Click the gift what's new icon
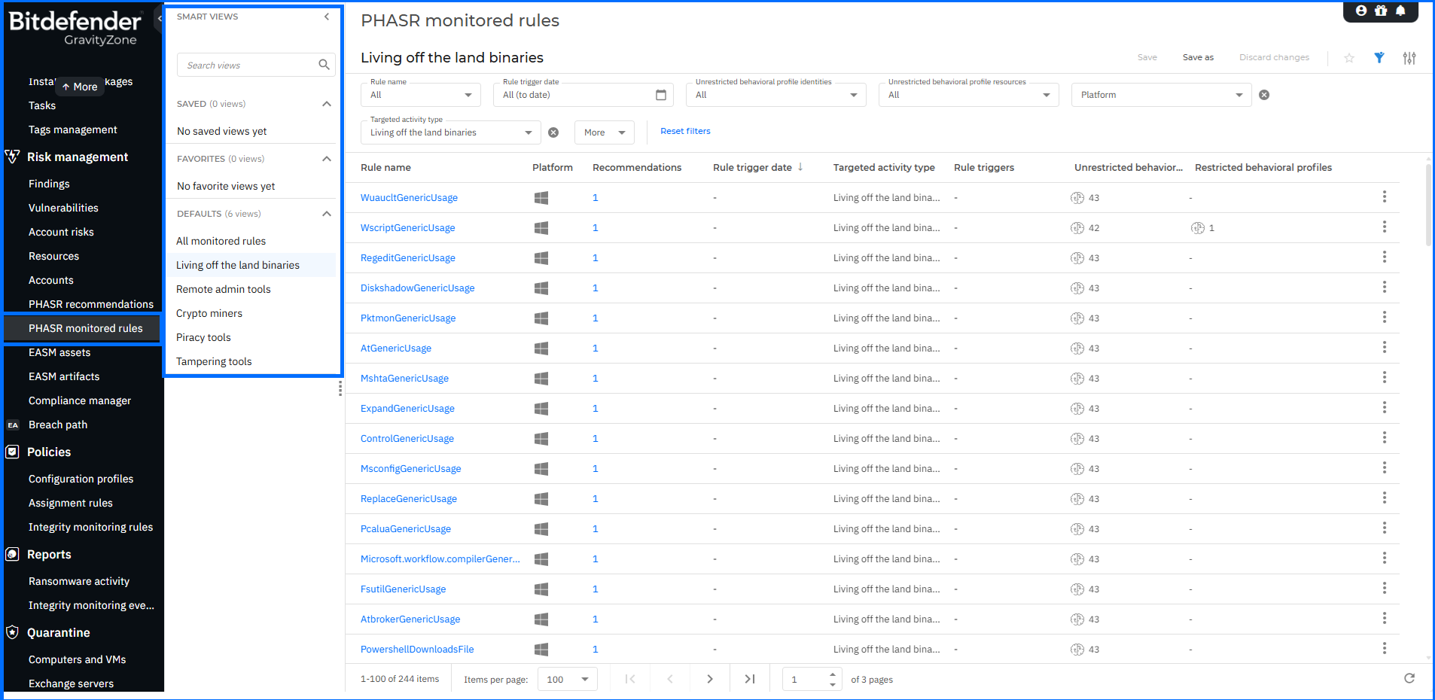Screen dimensions: 1435x700 tap(1381, 11)
